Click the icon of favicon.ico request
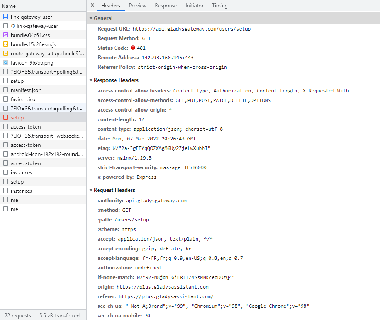380x320 pixels. coord(6,99)
